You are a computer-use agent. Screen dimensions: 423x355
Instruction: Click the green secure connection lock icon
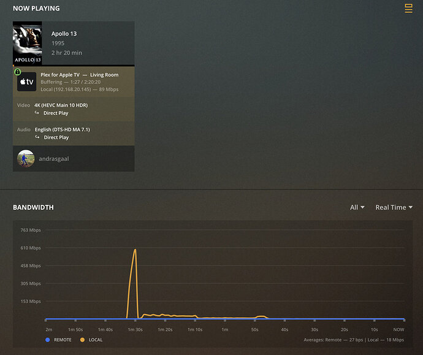coord(18,72)
